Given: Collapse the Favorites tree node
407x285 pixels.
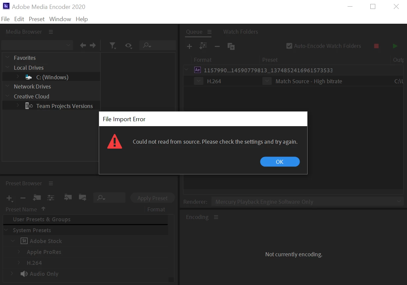Looking at the screenshot, I should (8, 57).
